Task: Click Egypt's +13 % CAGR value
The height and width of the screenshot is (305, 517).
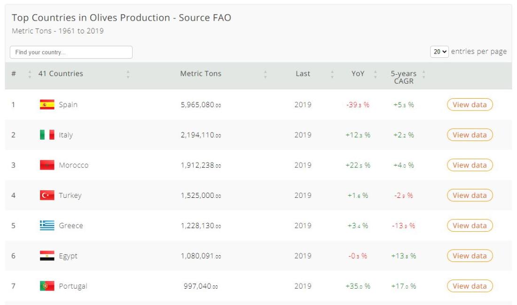Action: click(x=404, y=256)
